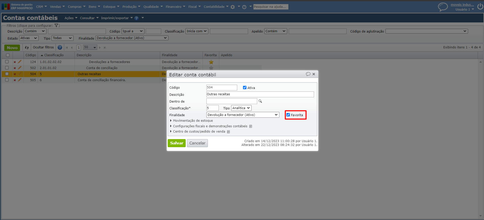Delete account 505 with the red X
Viewport: 484px width, 220px height.
pyautogui.click(x=15, y=80)
